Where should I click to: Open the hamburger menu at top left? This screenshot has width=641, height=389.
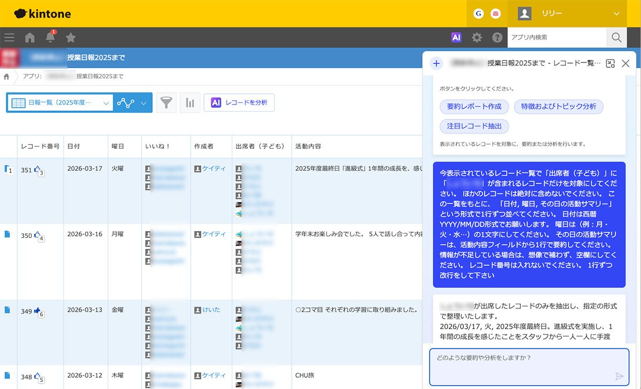pyautogui.click(x=9, y=37)
